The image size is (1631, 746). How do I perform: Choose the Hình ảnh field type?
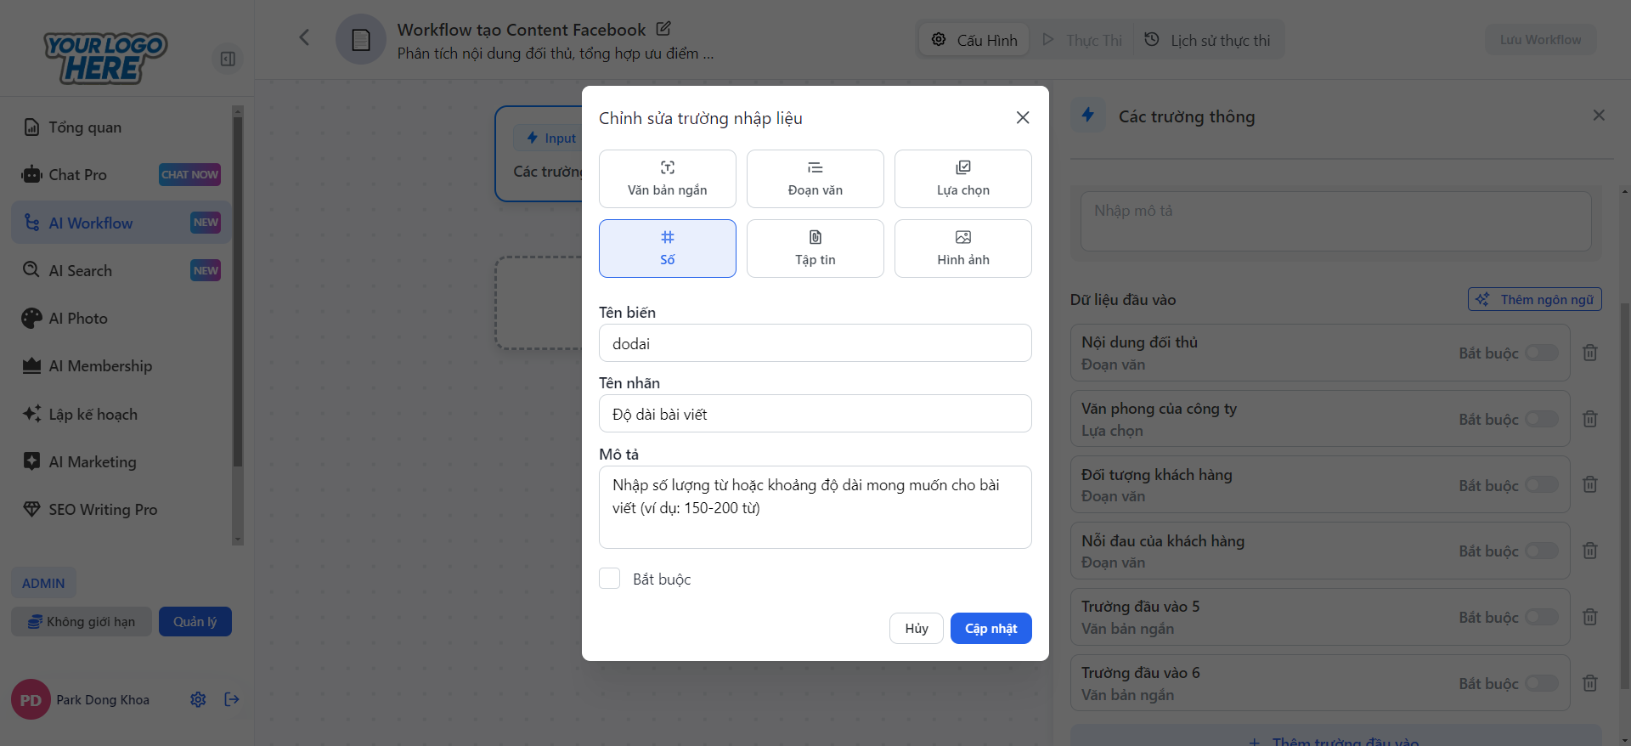[x=962, y=248]
